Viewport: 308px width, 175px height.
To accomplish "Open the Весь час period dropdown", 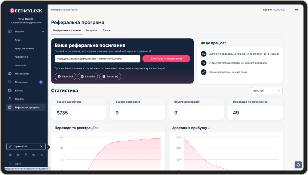I will pyautogui.click(x=266, y=91).
